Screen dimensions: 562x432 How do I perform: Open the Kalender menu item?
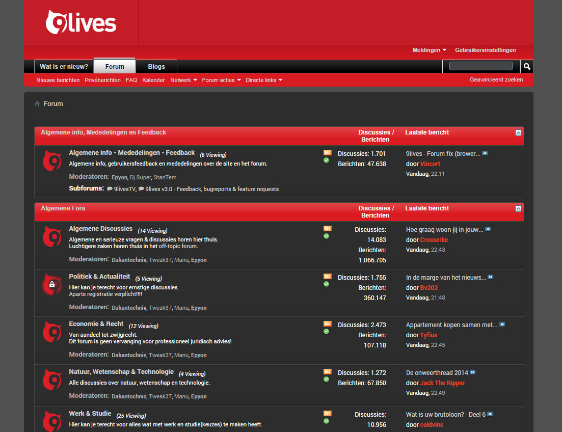click(x=154, y=80)
